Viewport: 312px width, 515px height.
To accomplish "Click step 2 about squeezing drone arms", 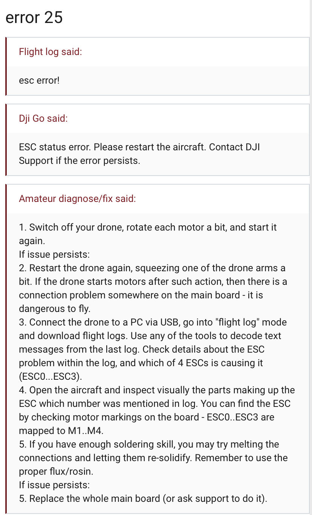I will (152, 288).
